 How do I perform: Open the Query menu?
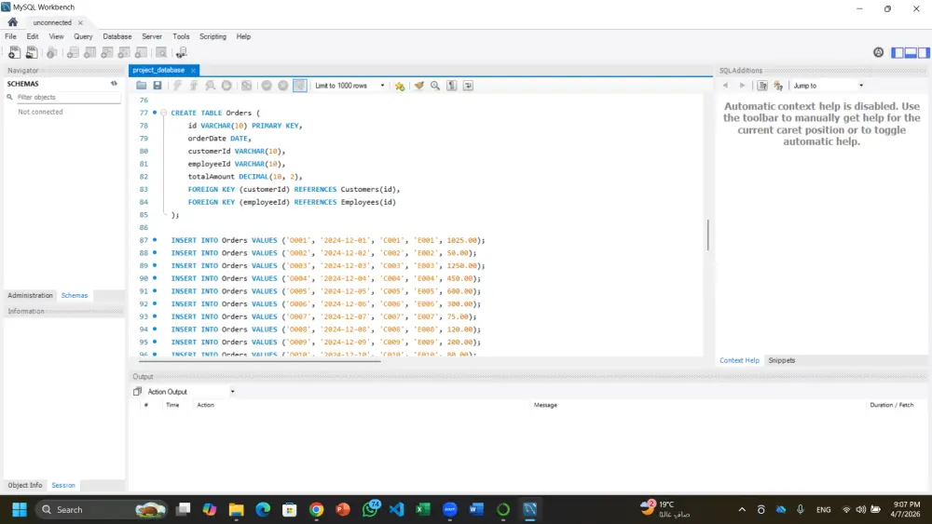83,36
